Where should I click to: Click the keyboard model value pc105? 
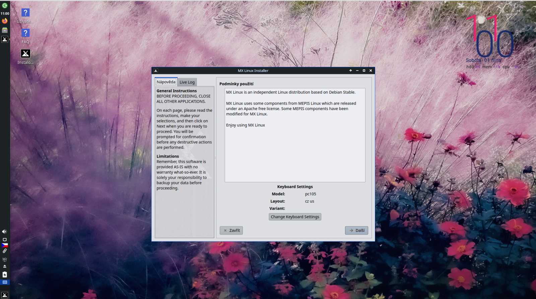311,194
